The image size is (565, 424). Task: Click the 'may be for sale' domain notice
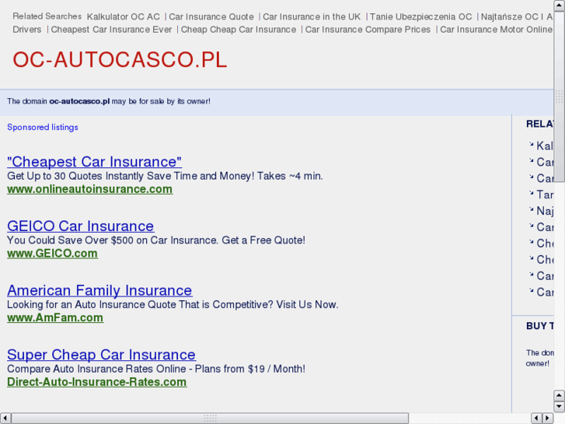click(x=109, y=101)
